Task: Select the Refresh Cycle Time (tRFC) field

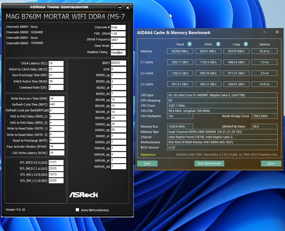Action: (57, 104)
